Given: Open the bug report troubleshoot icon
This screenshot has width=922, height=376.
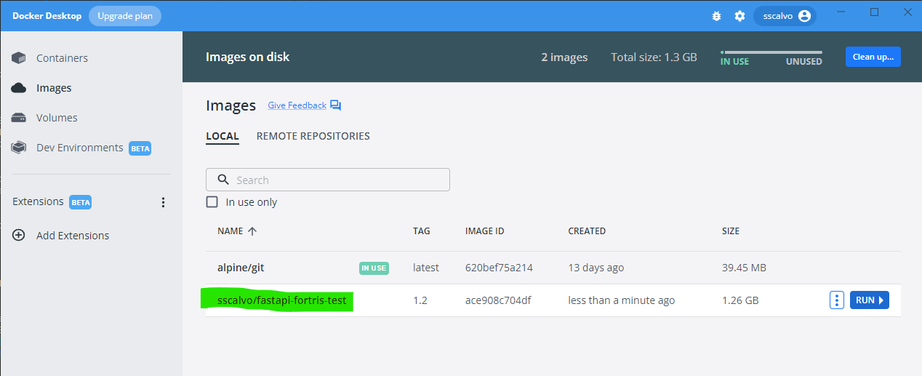Looking at the screenshot, I should (x=716, y=16).
